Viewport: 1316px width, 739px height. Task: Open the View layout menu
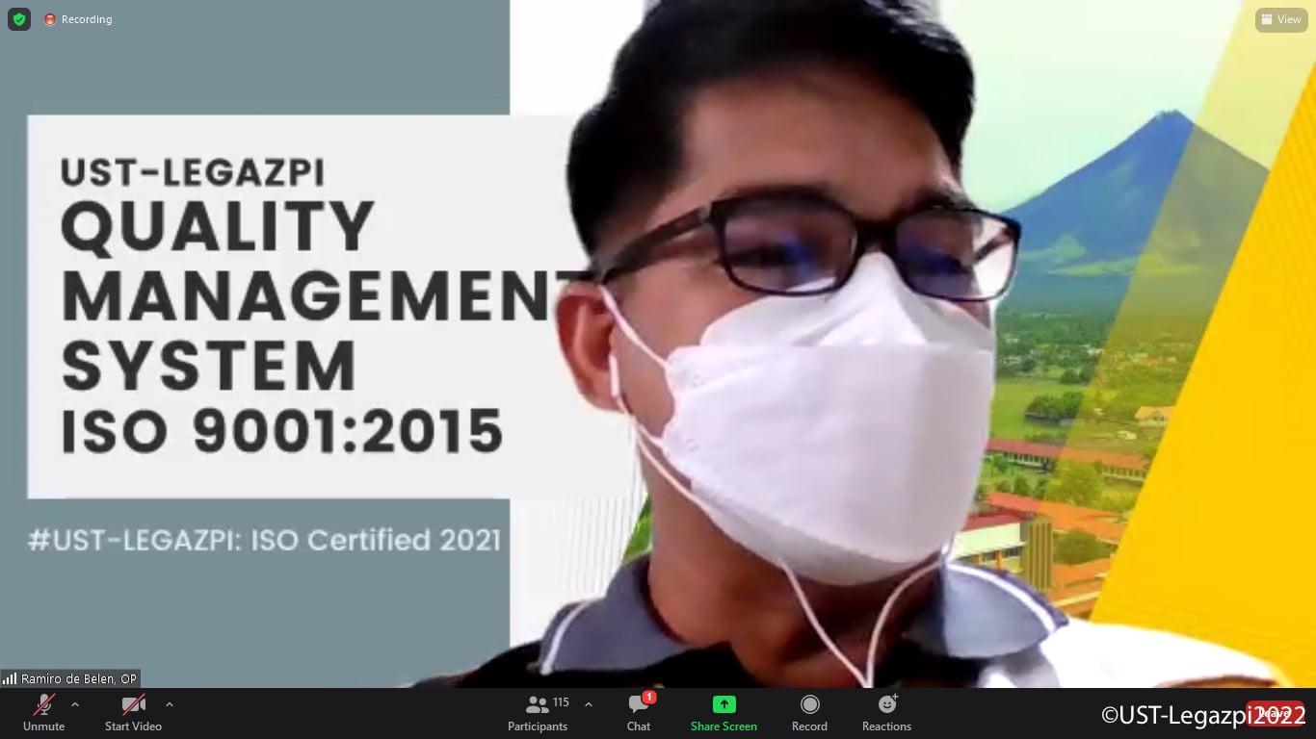coord(1280,19)
